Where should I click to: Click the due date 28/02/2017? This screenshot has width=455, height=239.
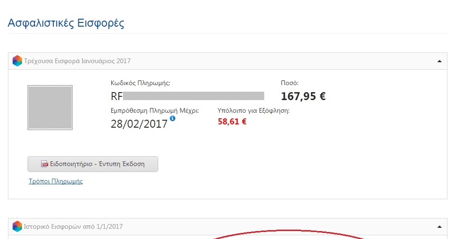click(x=139, y=124)
